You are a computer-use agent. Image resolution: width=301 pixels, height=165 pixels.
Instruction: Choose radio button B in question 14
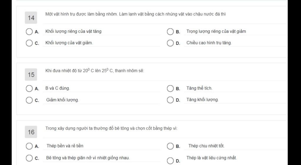tap(170, 32)
